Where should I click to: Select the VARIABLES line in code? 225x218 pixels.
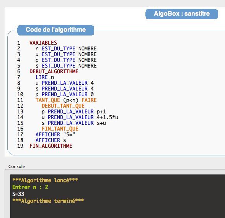coord(43,43)
